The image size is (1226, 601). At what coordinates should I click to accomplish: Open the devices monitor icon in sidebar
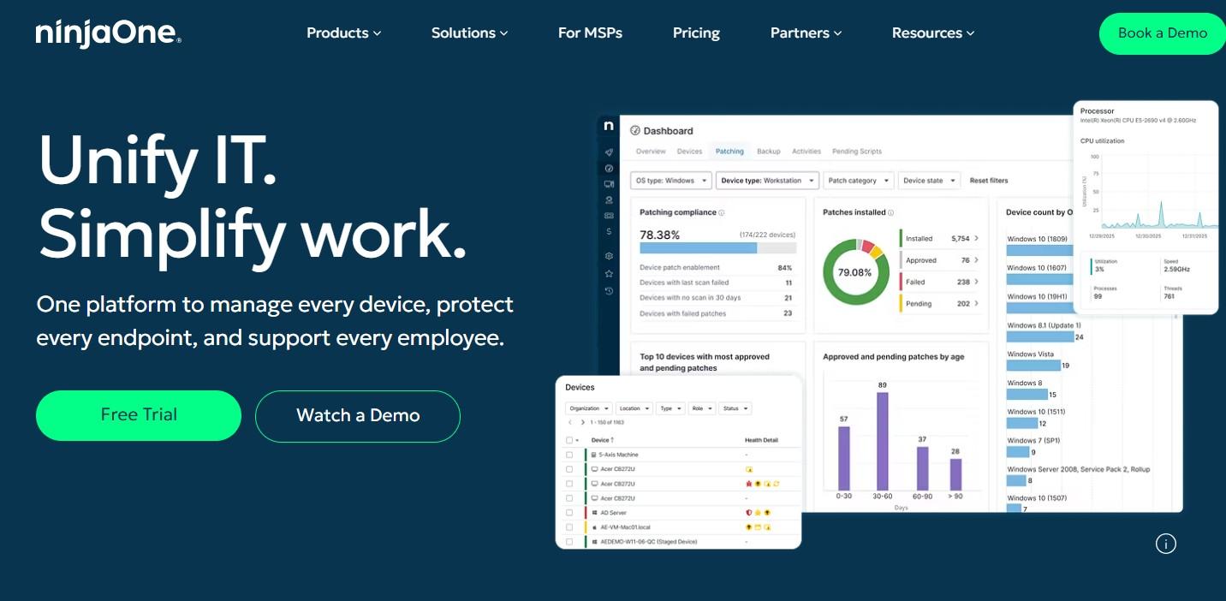coord(609,184)
